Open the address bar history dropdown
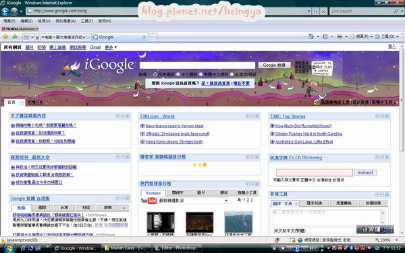405x253 pixels. (308, 11)
